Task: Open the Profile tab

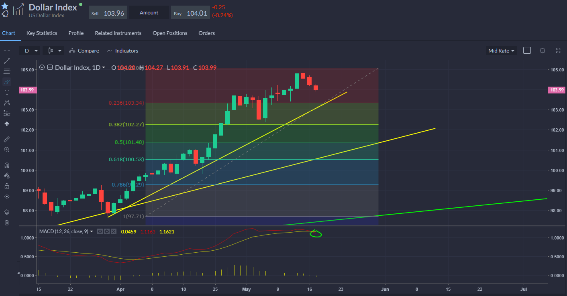Action: 76,33
